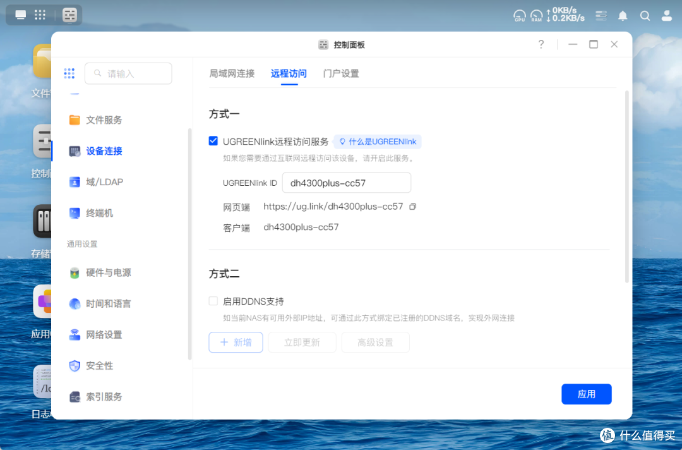Check the RAM usage indicator

[536, 16]
